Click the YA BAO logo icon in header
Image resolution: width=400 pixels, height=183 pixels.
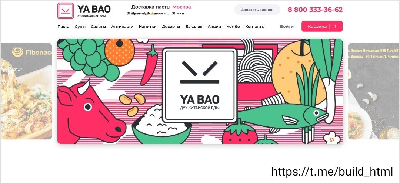tap(66, 11)
